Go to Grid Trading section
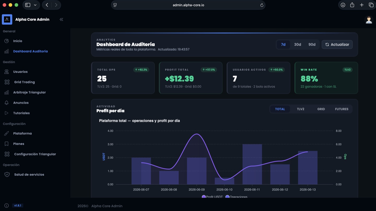Viewport: 376px width, 211px height. (25, 82)
